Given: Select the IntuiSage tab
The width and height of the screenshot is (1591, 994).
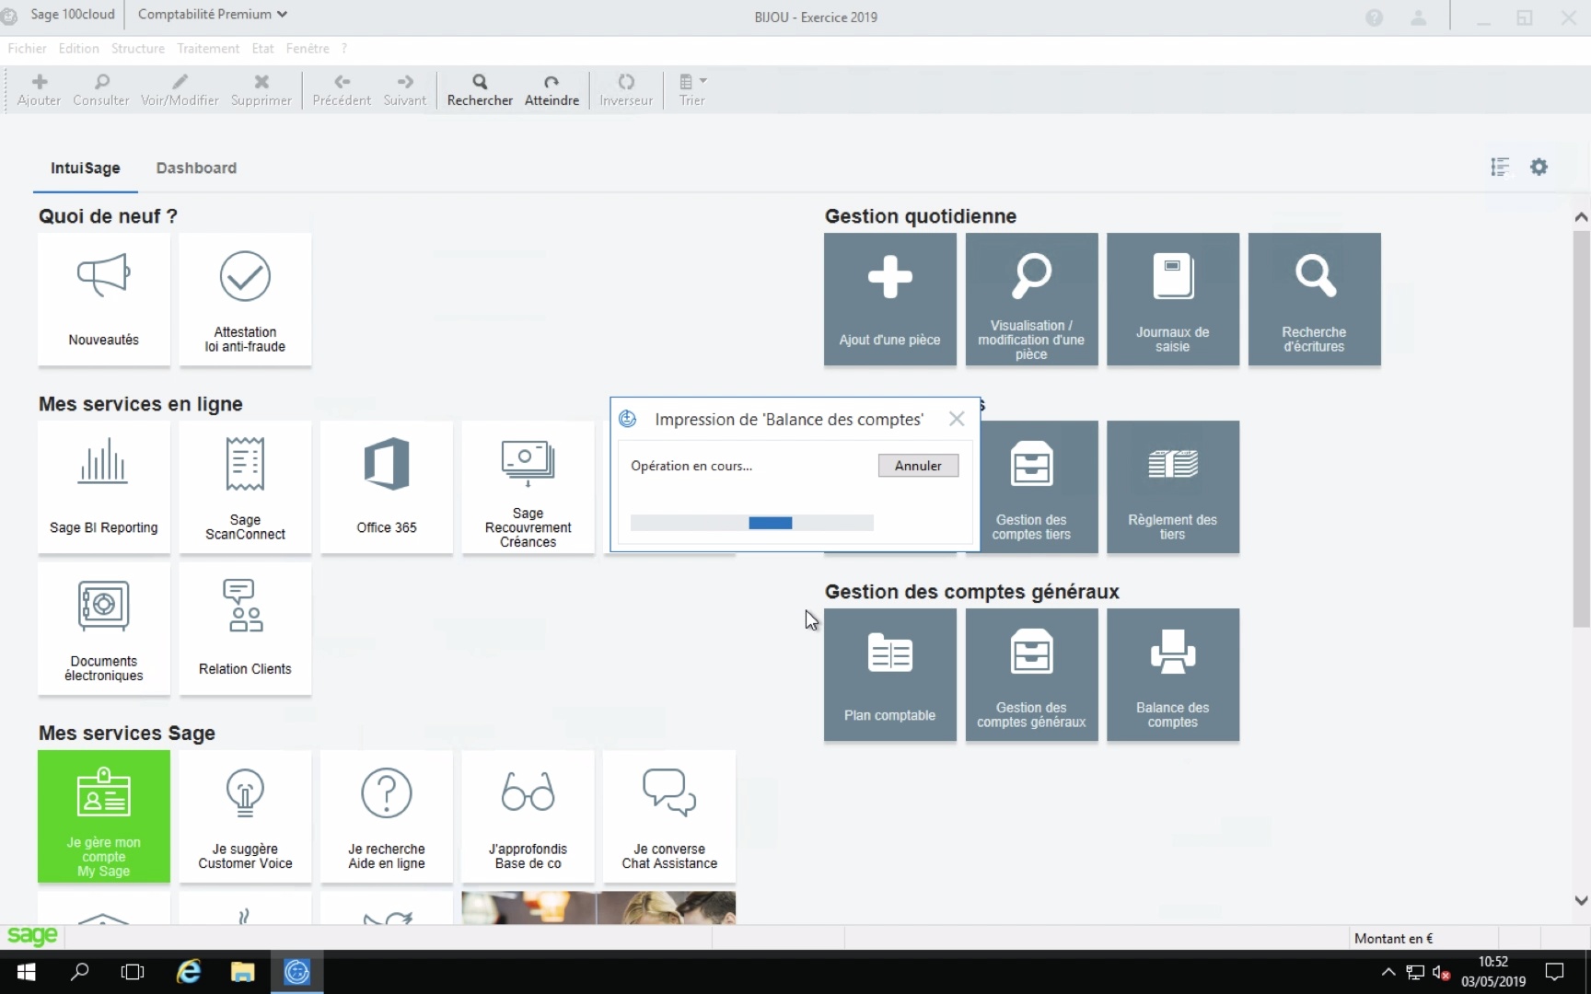Looking at the screenshot, I should 86,168.
